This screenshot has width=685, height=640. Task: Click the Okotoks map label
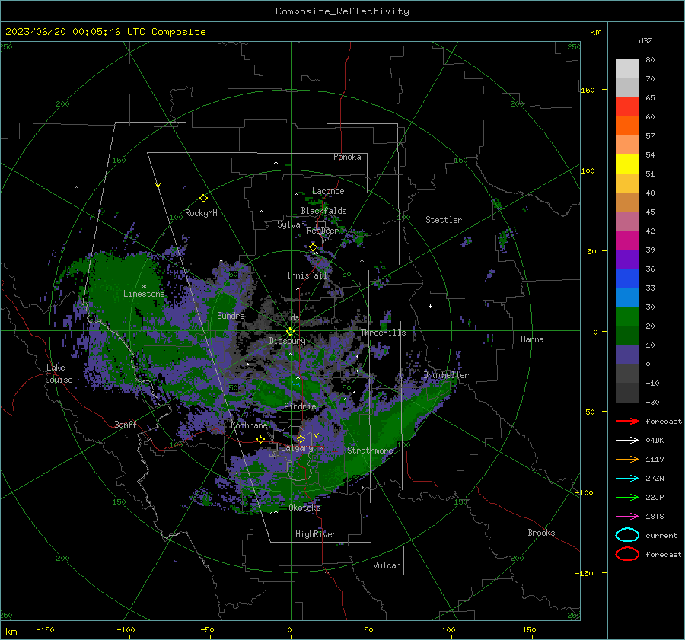click(304, 508)
